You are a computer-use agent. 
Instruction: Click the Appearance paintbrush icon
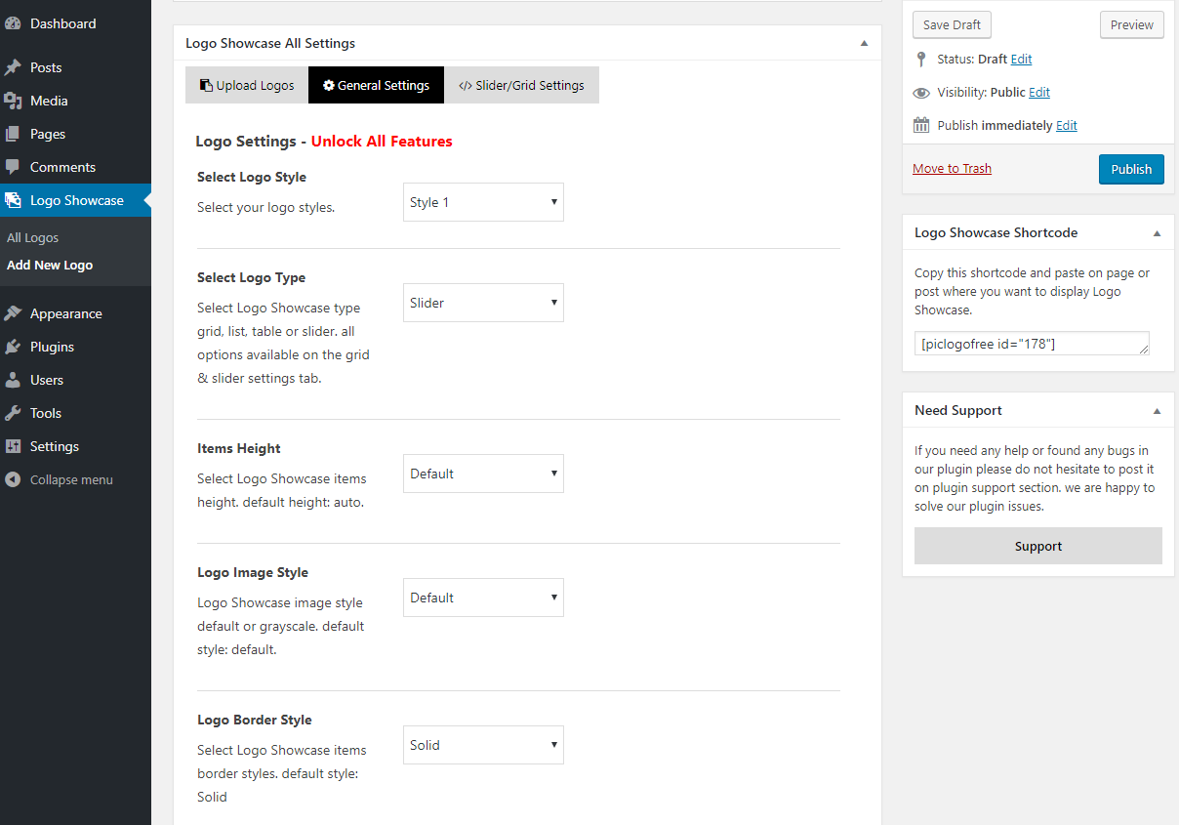click(x=13, y=313)
